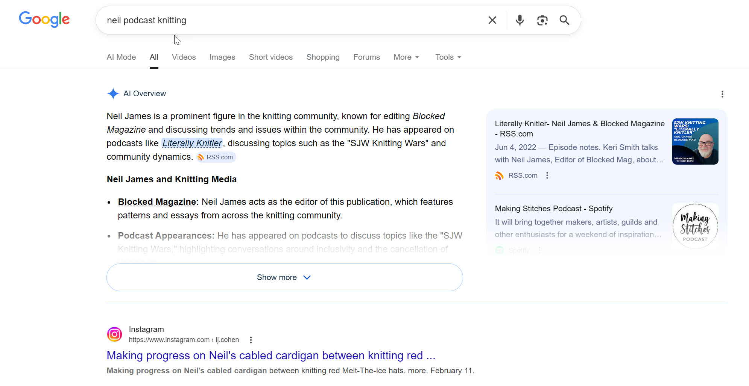The image size is (749, 386).
Task: Click the Instagram favicon on the result
Action: (x=114, y=334)
